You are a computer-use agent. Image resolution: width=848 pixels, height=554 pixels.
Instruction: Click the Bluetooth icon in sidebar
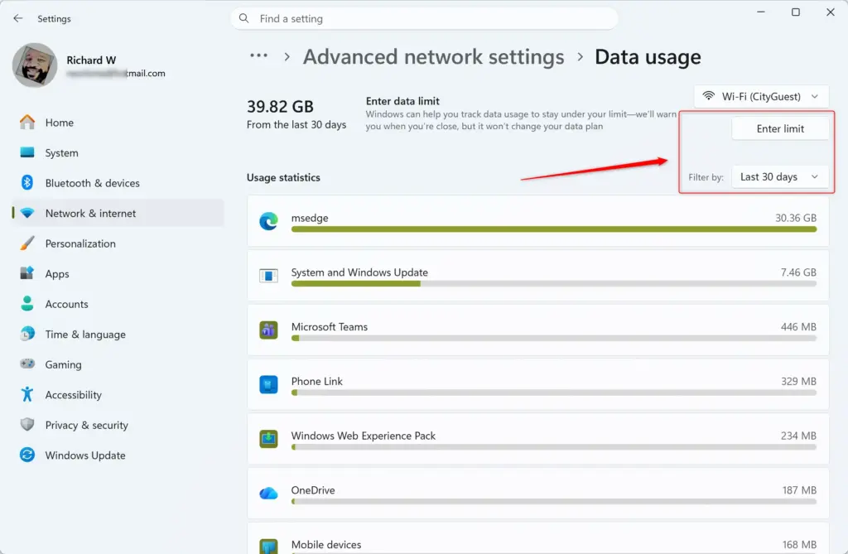tap(27, 183)
